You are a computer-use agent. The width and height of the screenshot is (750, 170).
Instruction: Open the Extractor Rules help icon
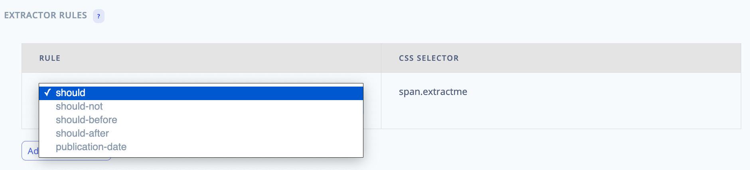click(x=99, y=16)
